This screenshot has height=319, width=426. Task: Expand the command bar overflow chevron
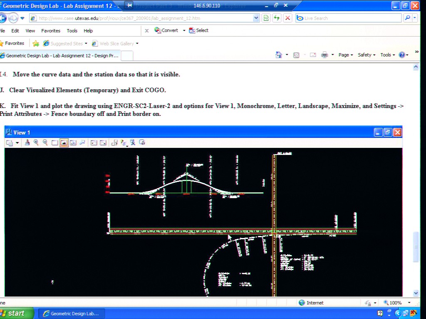coord(417,52)
